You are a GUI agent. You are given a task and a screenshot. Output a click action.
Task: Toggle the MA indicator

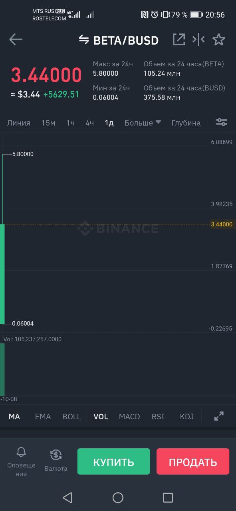coord(14,416)
